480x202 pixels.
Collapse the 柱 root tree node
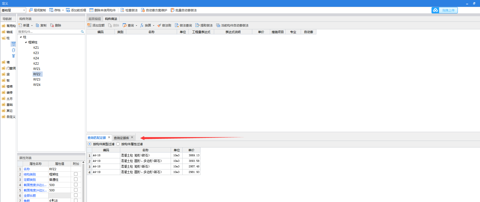[21, 37]
